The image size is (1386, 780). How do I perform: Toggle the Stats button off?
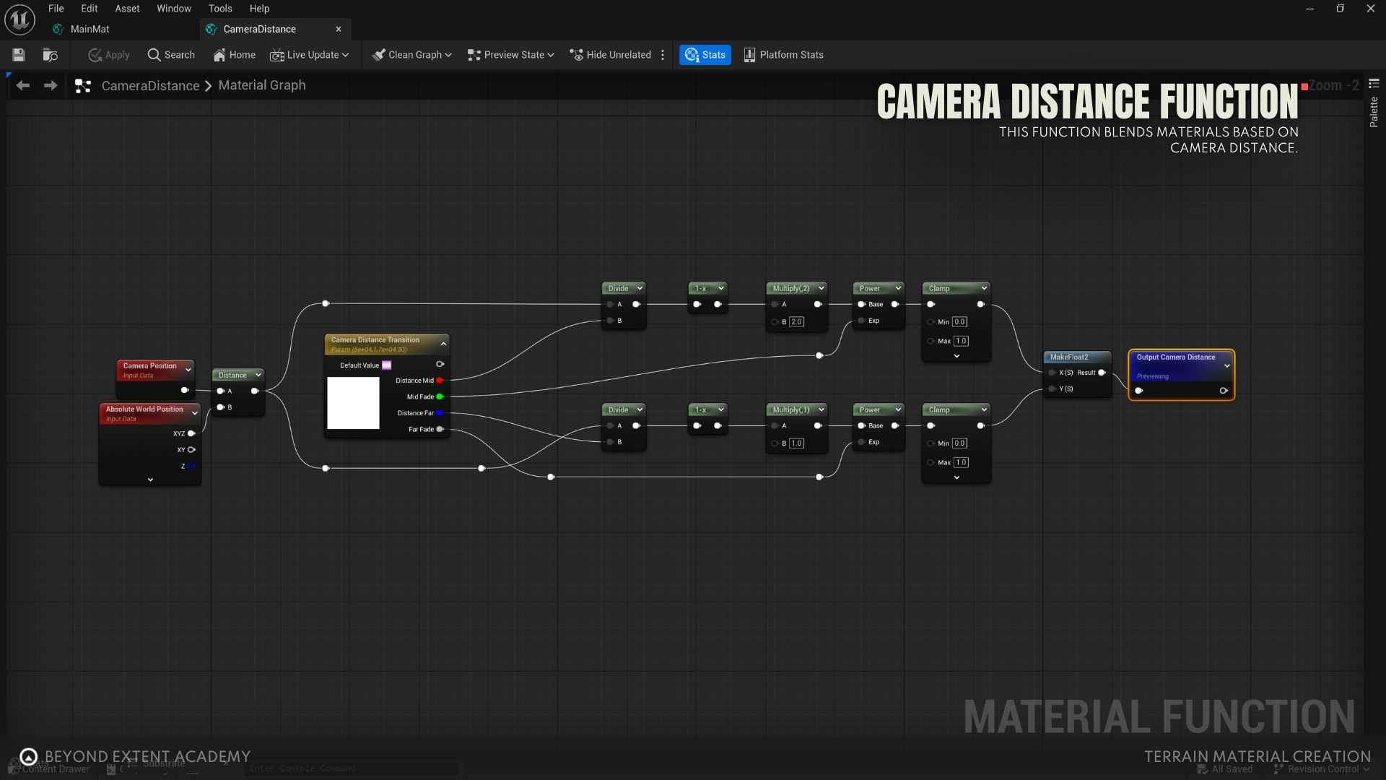[x=705, y=55]
